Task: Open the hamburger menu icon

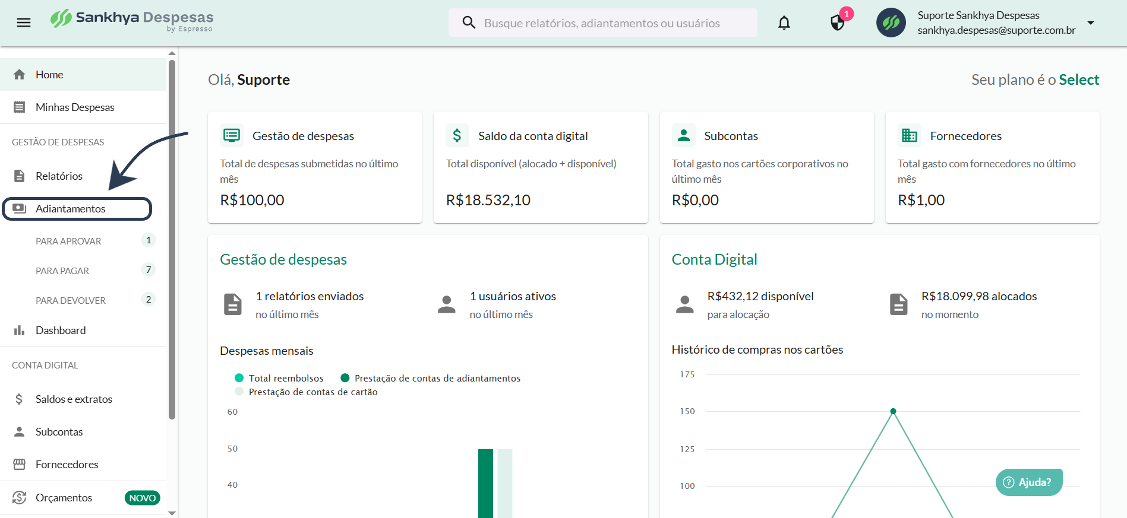Action: click(x=24, y=23)
